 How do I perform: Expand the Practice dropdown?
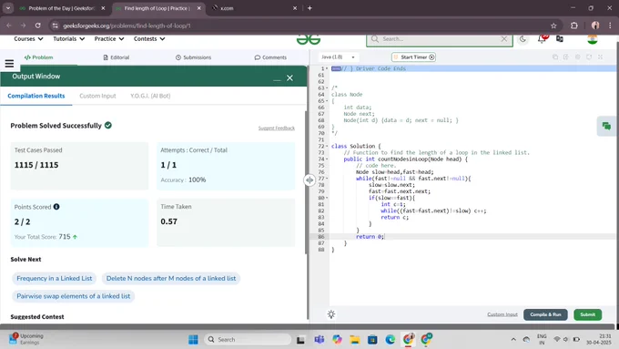coord(109,39)
